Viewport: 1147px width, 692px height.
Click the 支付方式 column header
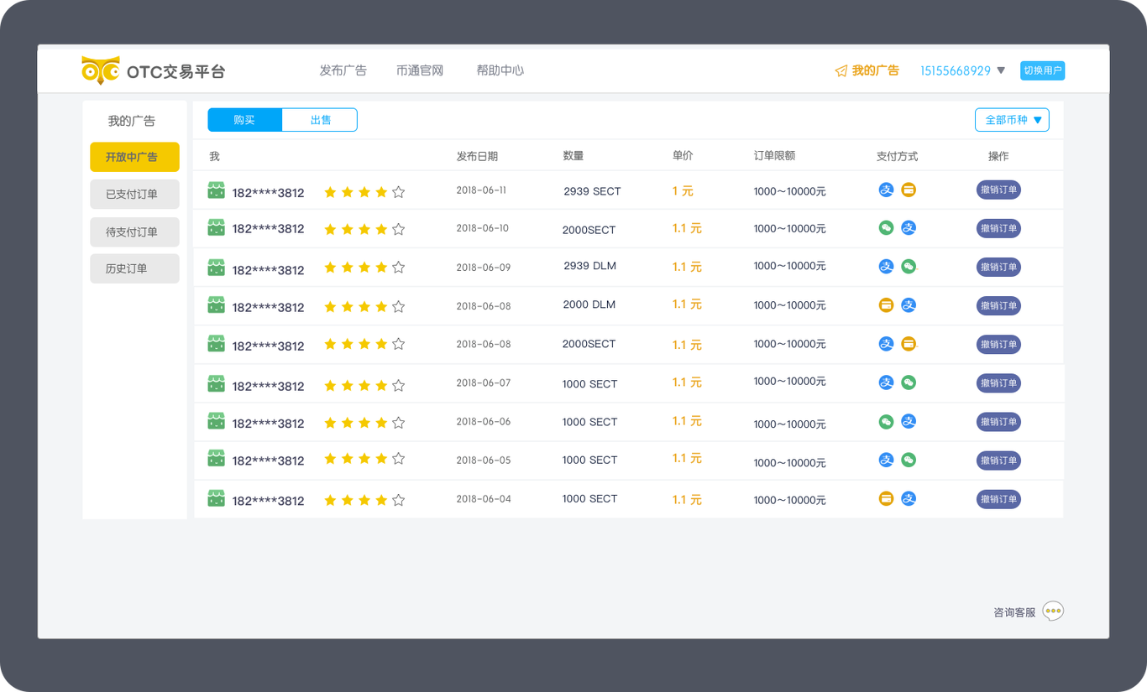click(897, 156)
